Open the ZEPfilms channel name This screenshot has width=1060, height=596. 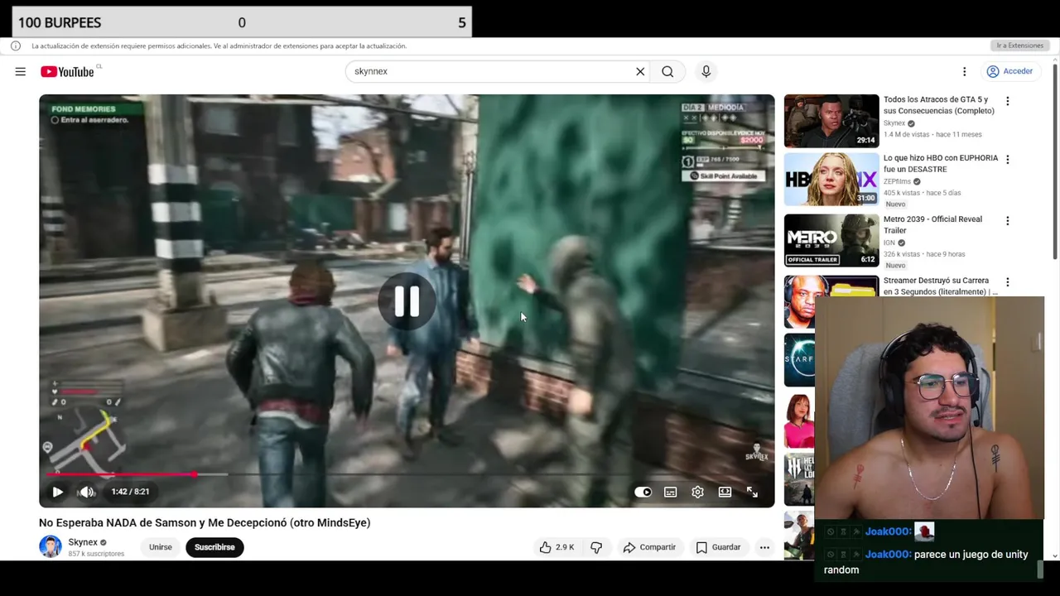pos(897,181)
